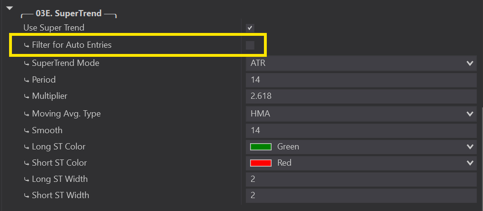Enable Filter for Auto Entries checkbox
The height and width of the screenshot is (211, 483).
(250, 45)
